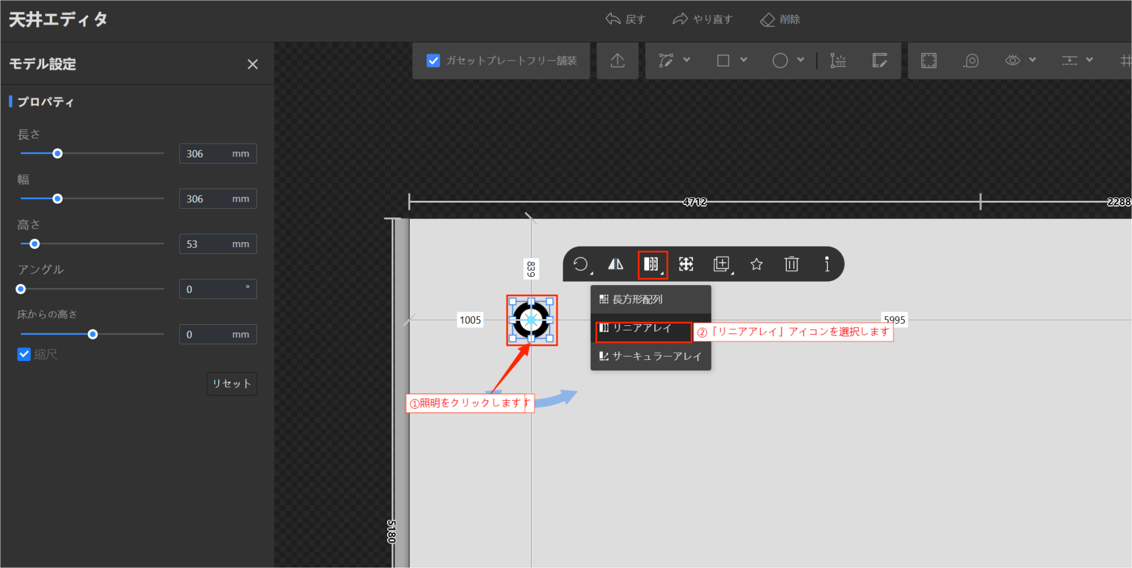Click the 幅 value field showing 306

[x=218, y=199]
